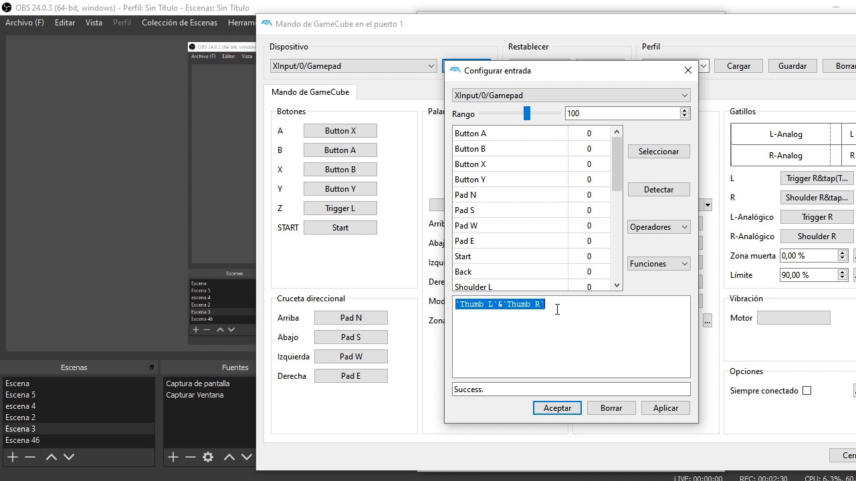This screenshot has height=481, width=856.
Task: Close the Configurar entrada dialog
Action: (688, 70)
